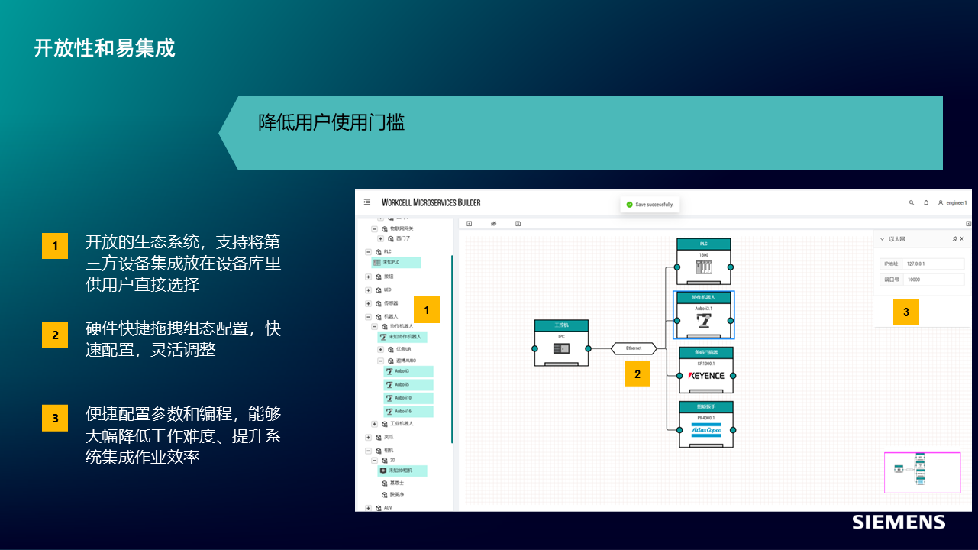Select 基恩士 in camera tree
This screenshot has width=978, height=550.
tap(395, 484)
